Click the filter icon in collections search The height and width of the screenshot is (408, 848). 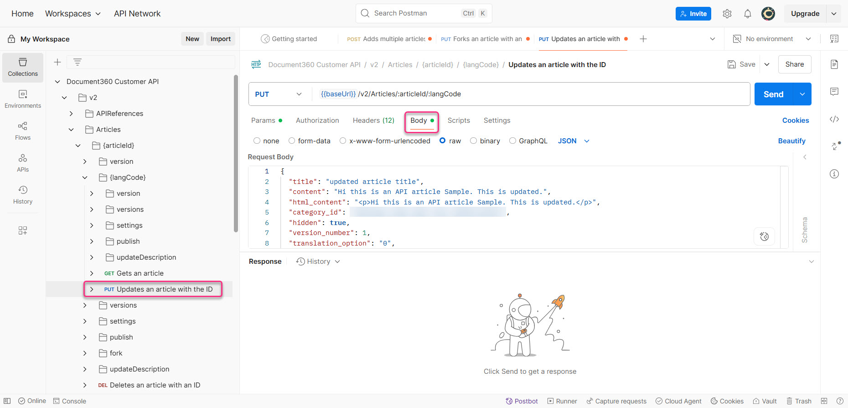click(78, 62)
